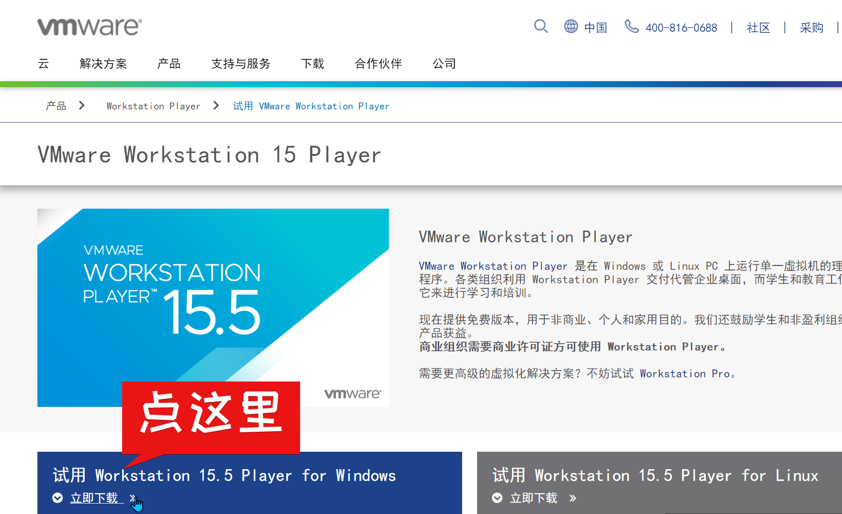Click the download circle icon for Windows
The image size is (842, 514).
[x=58, y=498]
